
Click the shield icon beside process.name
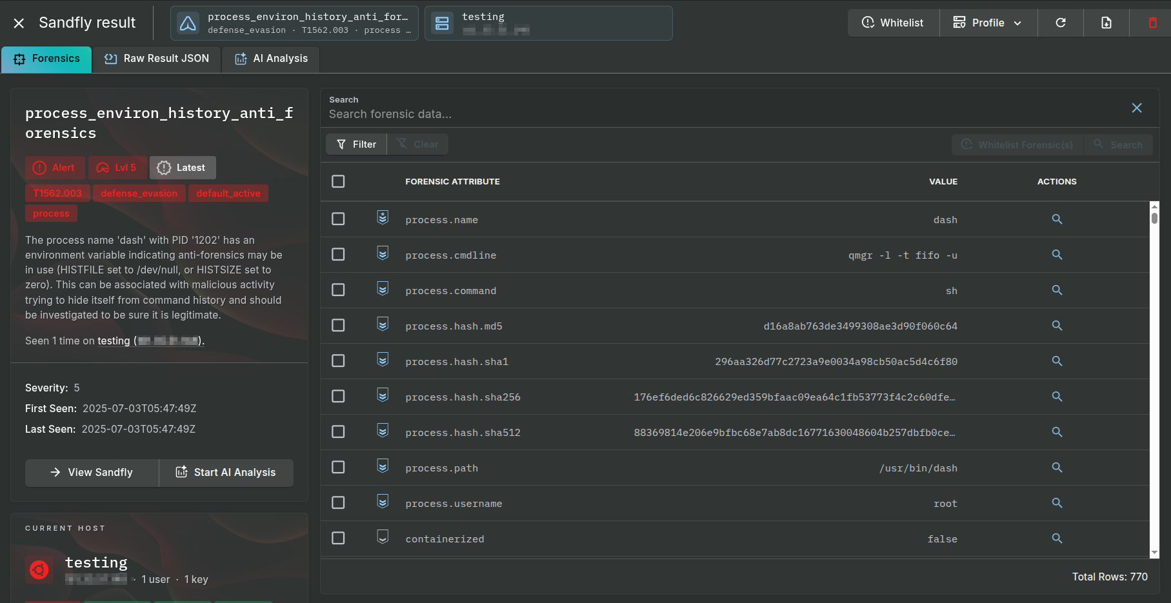[x=383, y=218]
